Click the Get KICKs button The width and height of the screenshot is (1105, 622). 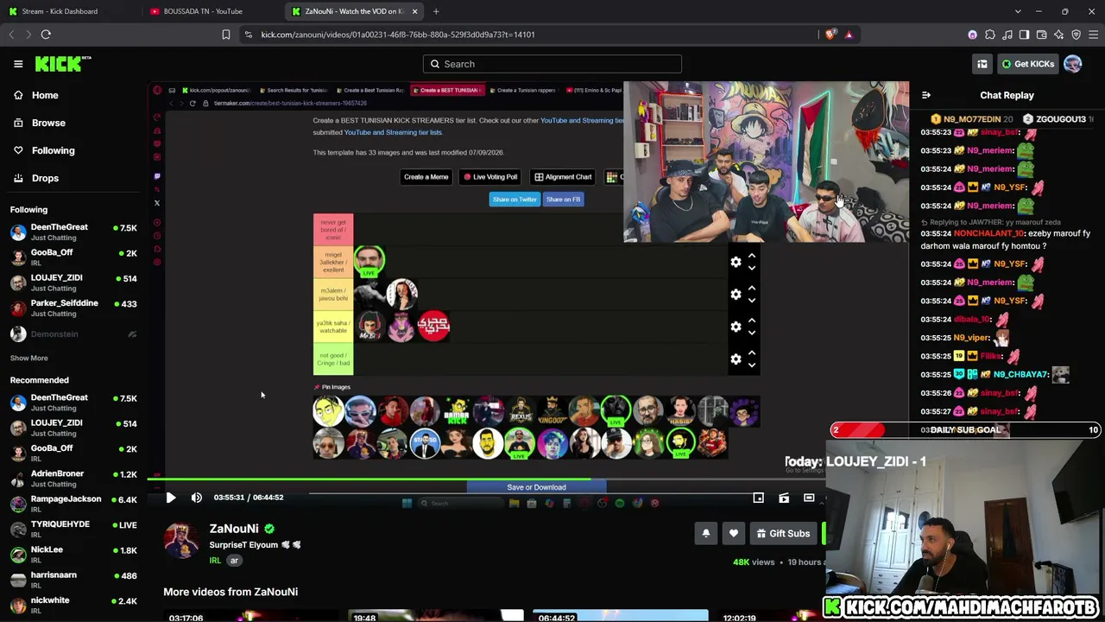point(1027,64)
